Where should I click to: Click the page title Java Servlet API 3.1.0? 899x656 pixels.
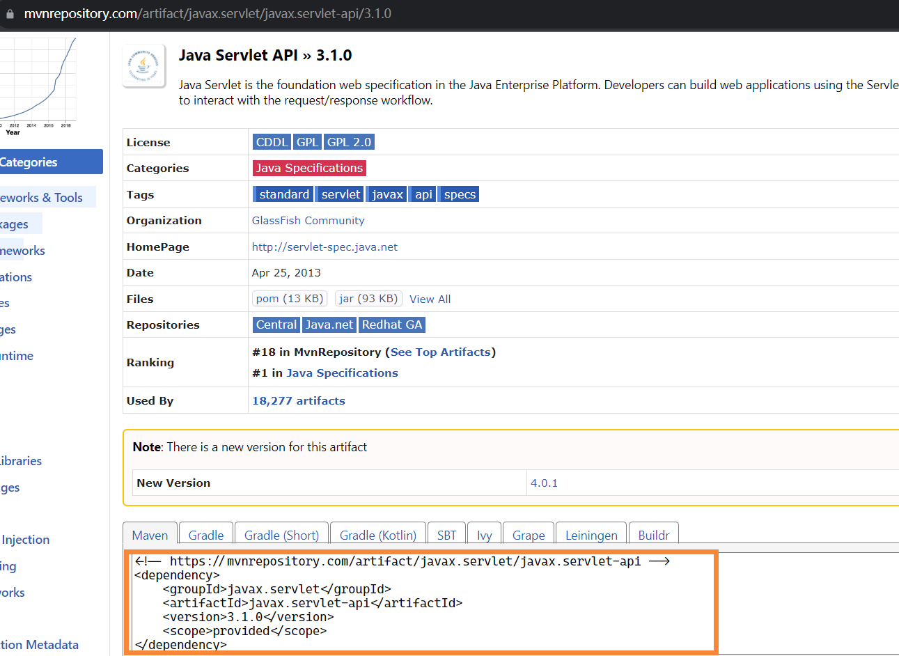click(x=265, y=55)
